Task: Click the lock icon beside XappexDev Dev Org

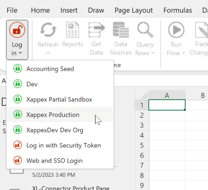Action: (17, 129)
